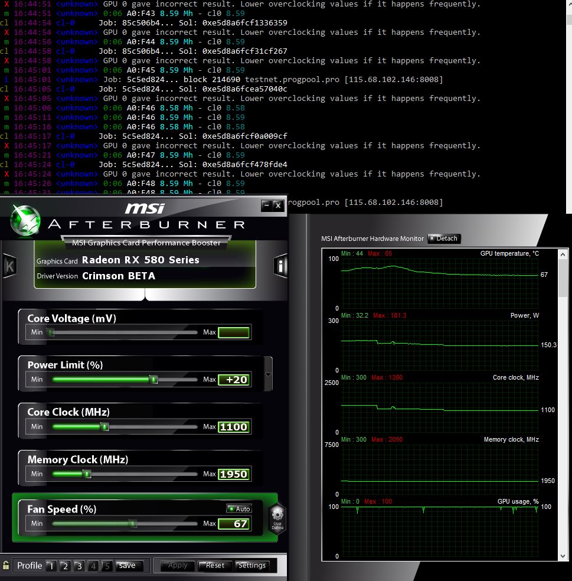Expand the Power Limit dropdown arrow
This screenshot has width=572, height=581.
[268, 374]
